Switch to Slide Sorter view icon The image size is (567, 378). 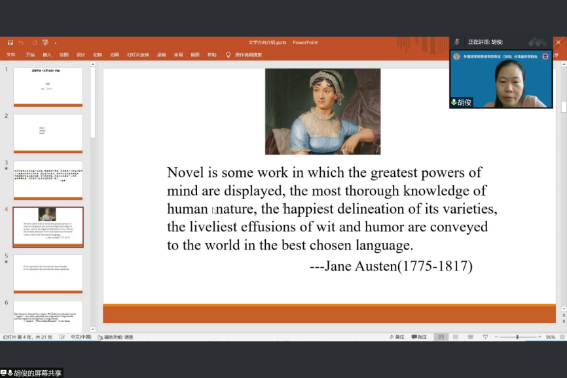coord(456,337)
